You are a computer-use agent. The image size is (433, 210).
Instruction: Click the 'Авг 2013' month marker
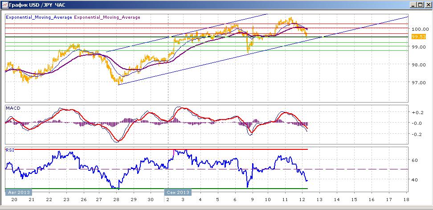coord(19,192)
